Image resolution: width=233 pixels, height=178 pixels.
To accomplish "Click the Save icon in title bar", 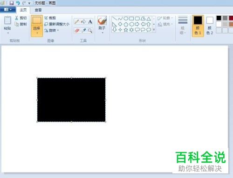I will pos(12,3).
